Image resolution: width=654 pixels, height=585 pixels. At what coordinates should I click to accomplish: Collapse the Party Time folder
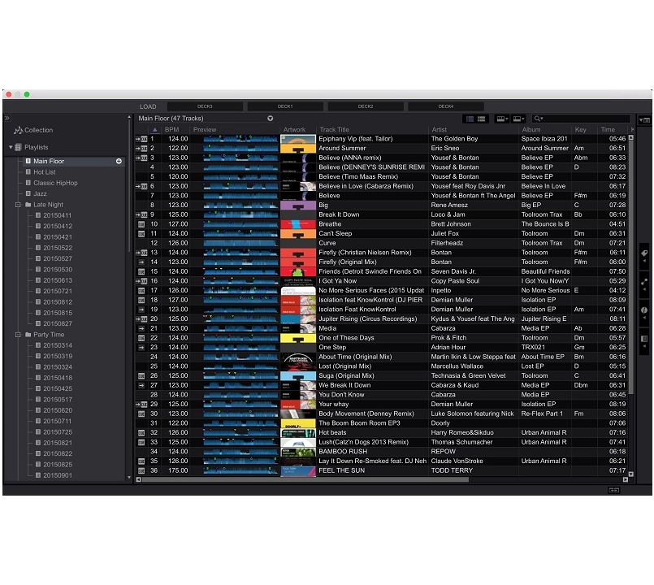coord(18,334)
